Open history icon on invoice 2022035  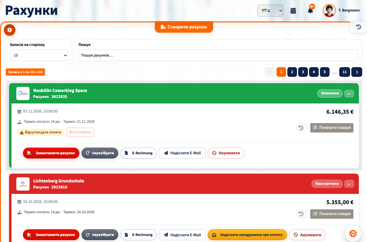[301, 128]
